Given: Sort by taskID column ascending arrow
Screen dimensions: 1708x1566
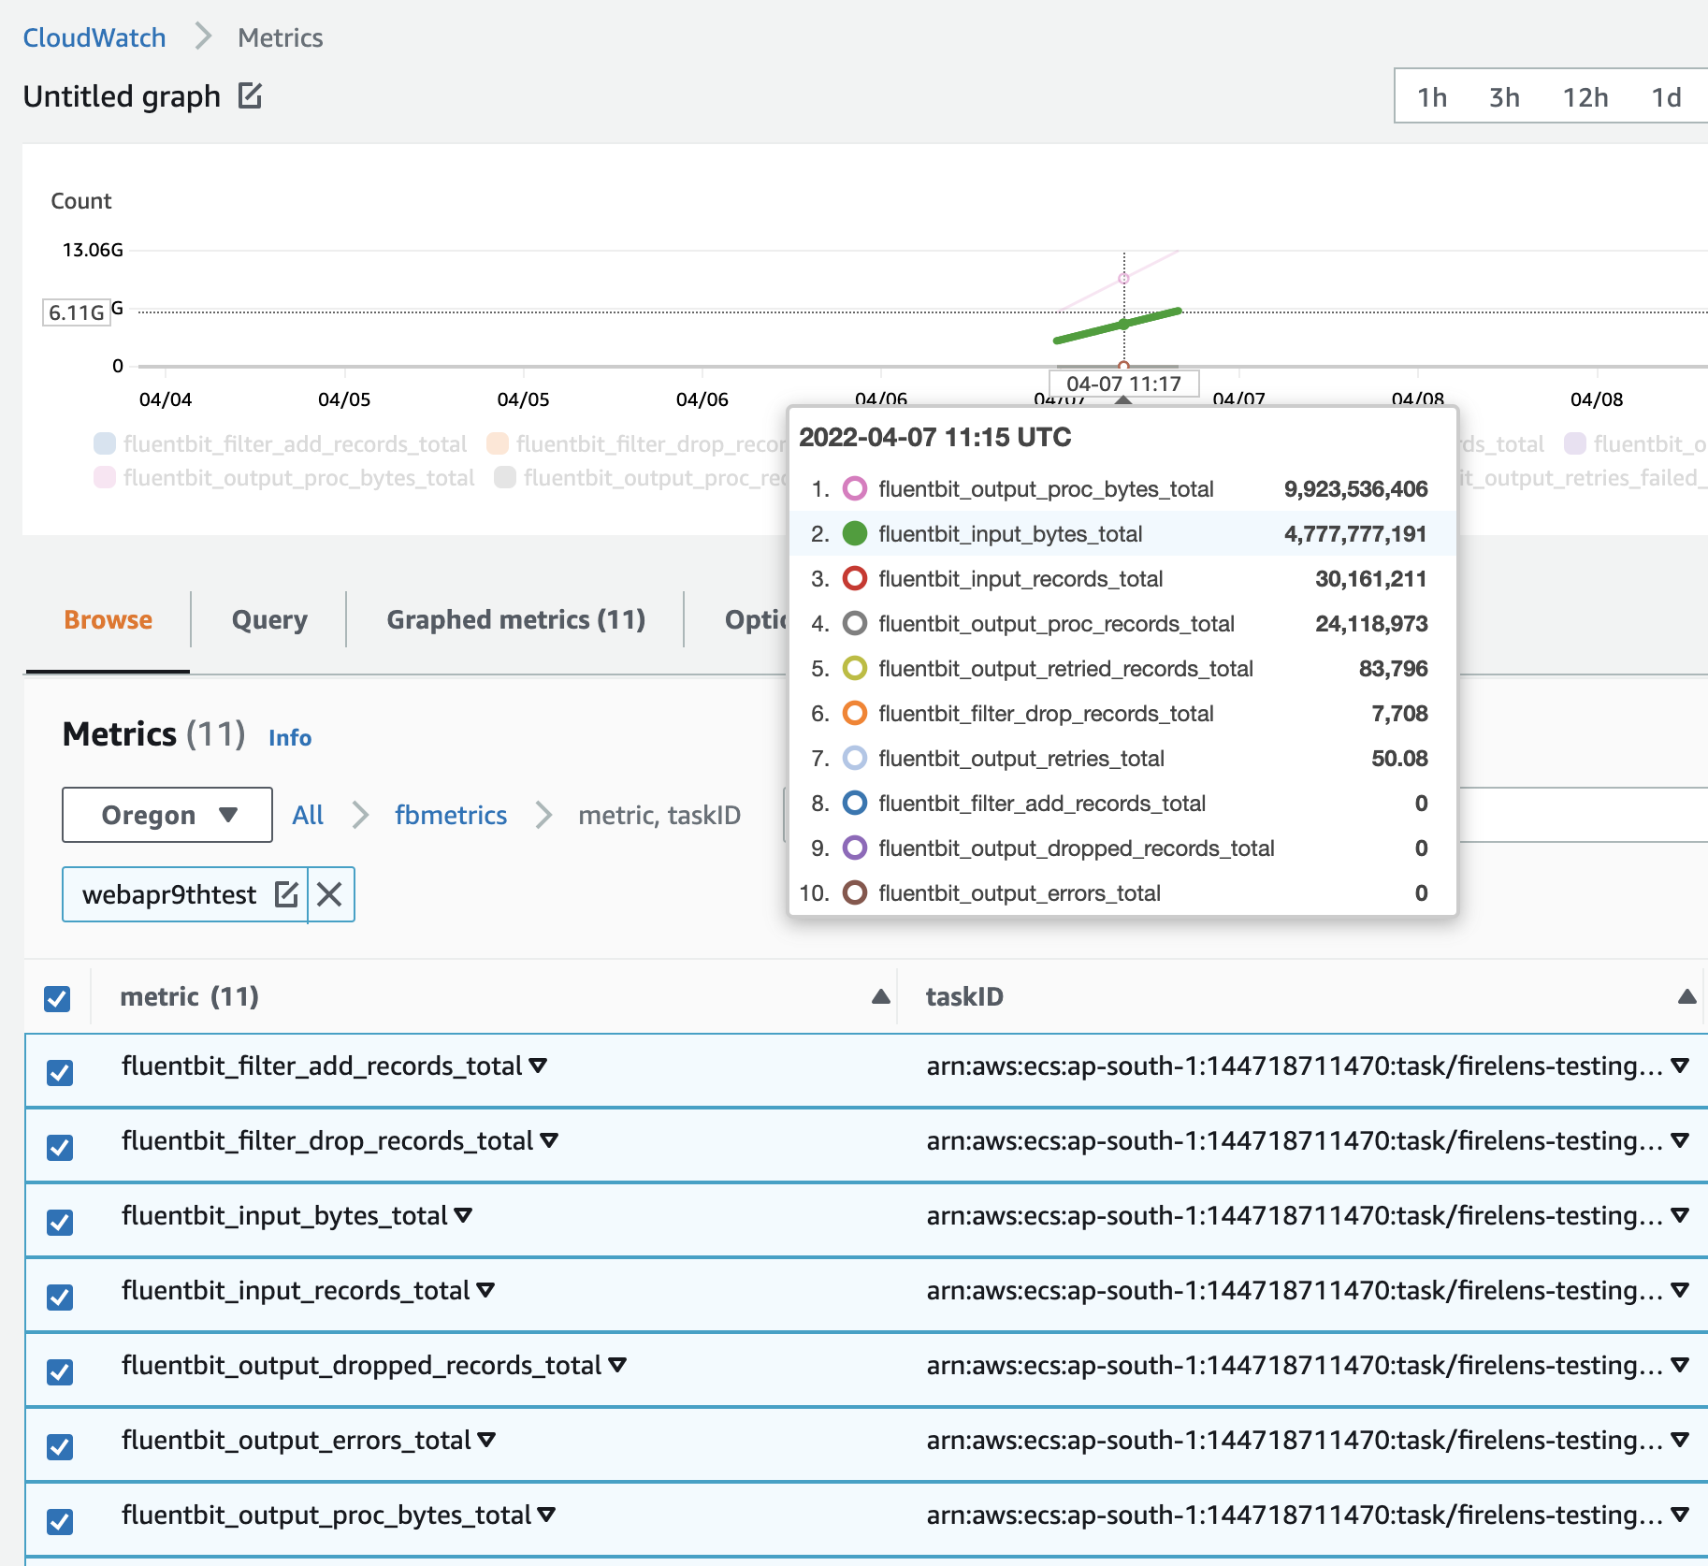Looking at the screenshot, I should coord(1686,996).
